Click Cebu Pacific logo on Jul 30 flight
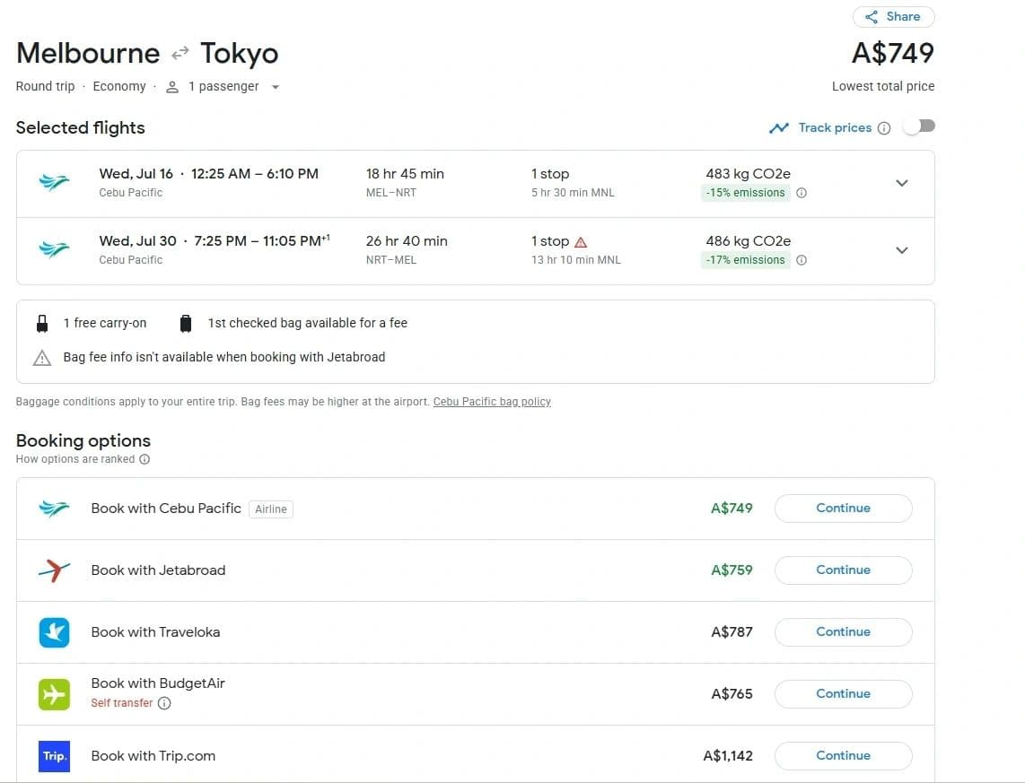1025x783 pixels. click(54, 248)
